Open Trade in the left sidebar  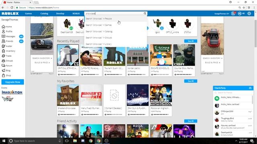6,56
